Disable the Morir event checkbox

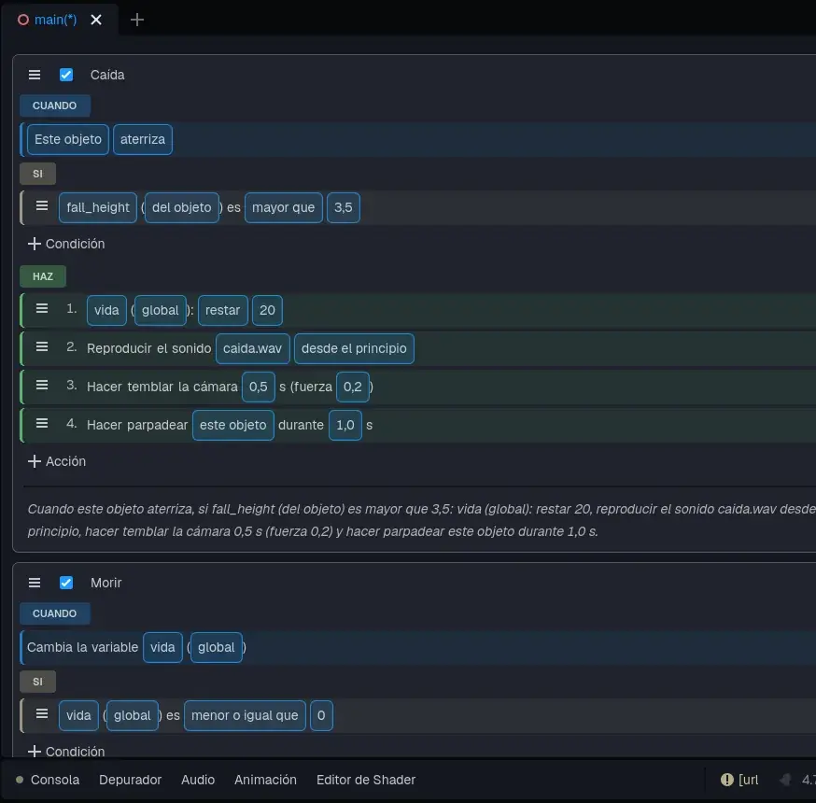pos(66,583)
